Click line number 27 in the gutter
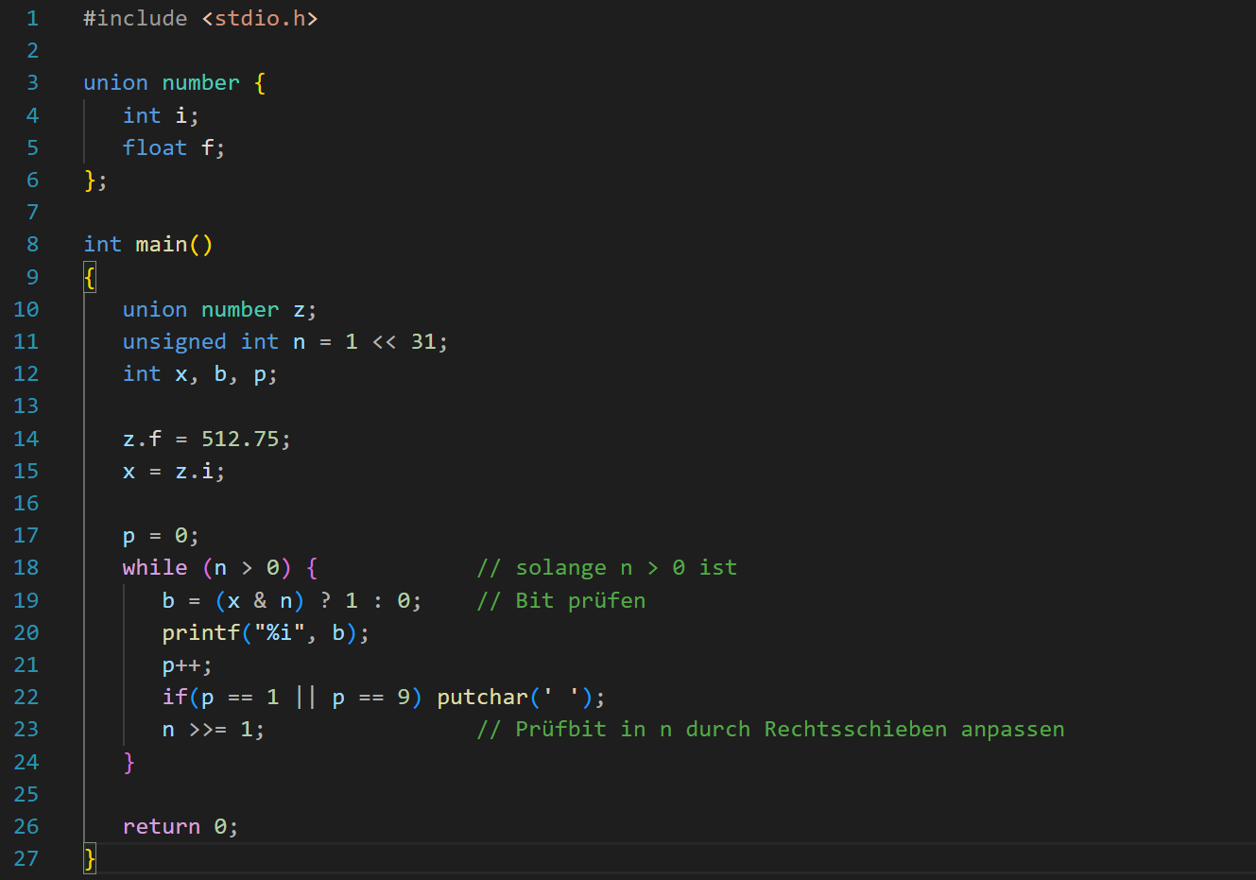The height and width of the screenshot is (880, 1256). coord(26,858)
